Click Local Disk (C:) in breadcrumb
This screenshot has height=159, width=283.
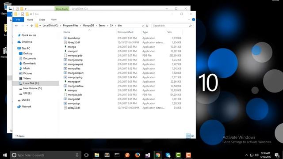coord(50,26)
